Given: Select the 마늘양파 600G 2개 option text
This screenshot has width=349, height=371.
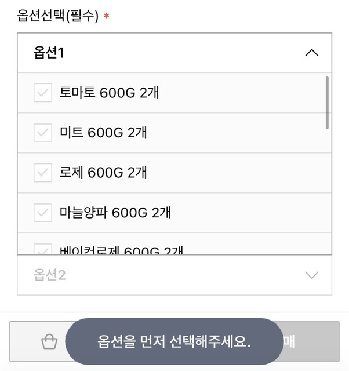Looking at the screenshot, I should pyautogui.click(x=115, y=213).
